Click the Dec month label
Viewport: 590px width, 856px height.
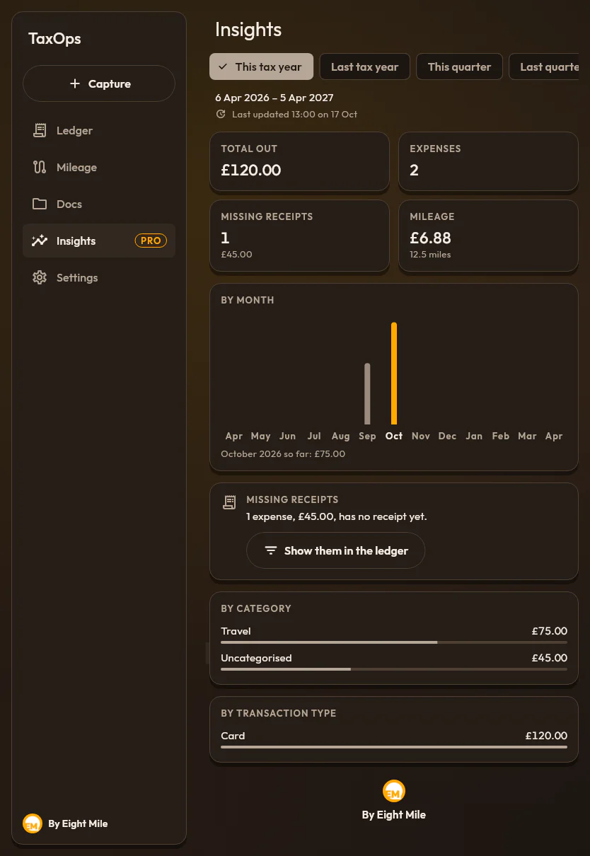pyautogui.click(x=447, y=436)
